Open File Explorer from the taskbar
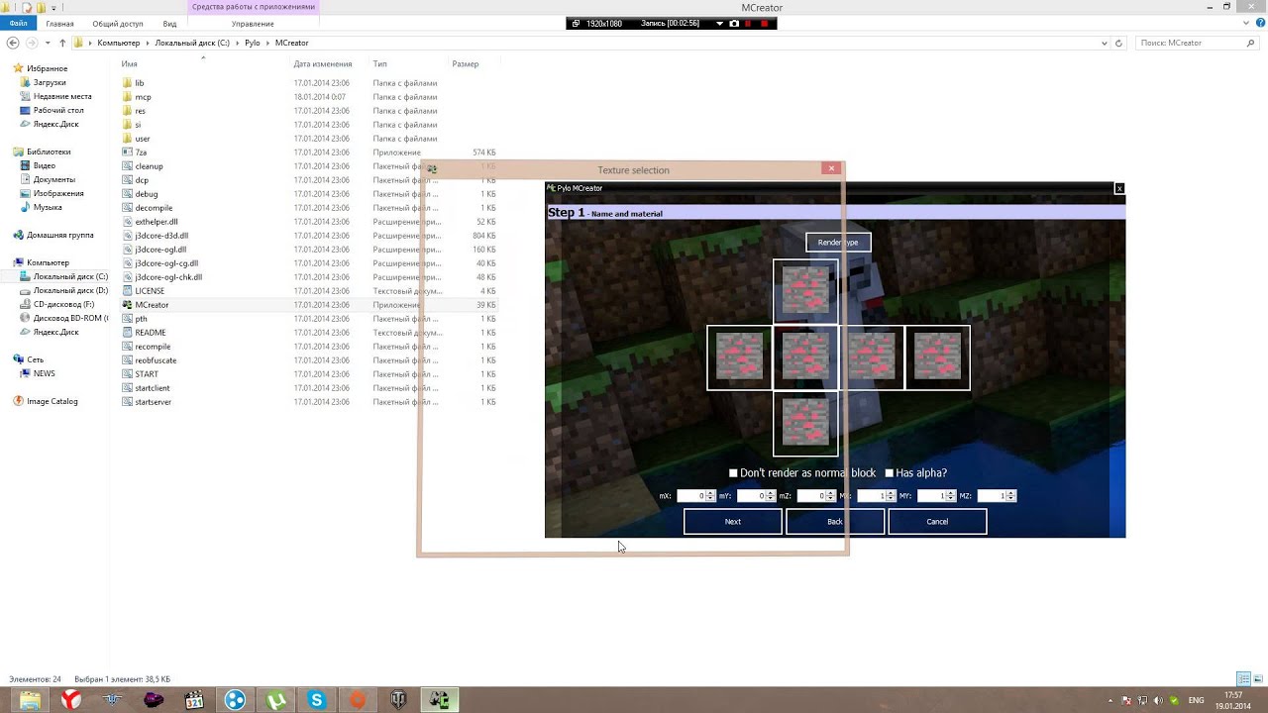 click(x=30, y=700)
